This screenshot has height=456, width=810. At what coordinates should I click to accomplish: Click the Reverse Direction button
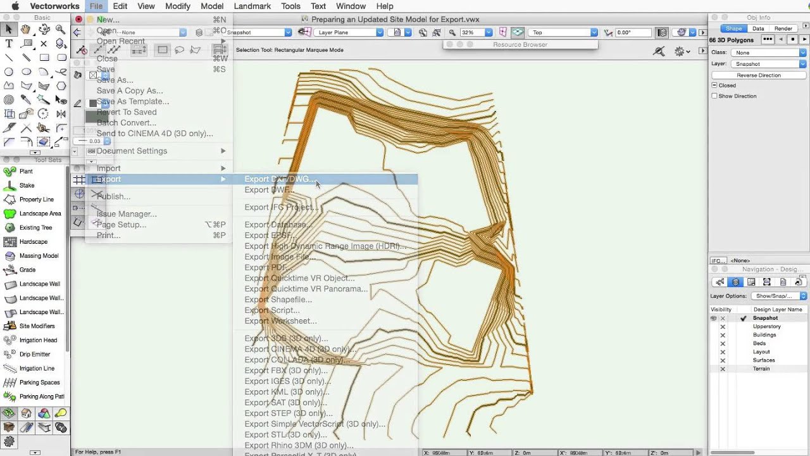[x=759, y=75]
